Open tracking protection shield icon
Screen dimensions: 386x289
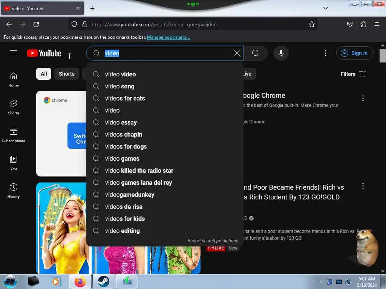(x=74, y=24)
